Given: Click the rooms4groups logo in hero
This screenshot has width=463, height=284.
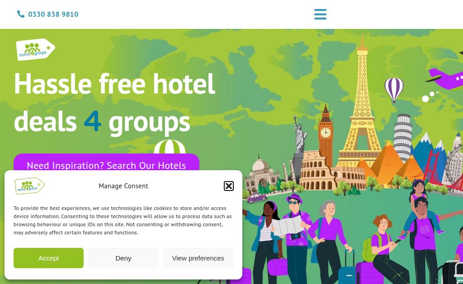Looking at the screenshot, I should tap(35, 50).
